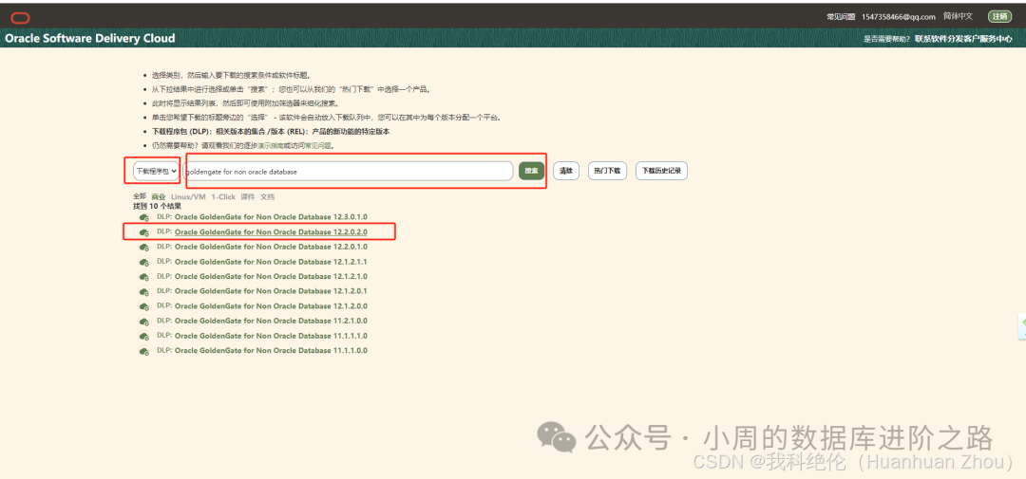
Task: Click the 热门下载 popular downloads button
Action: (607, 172)
